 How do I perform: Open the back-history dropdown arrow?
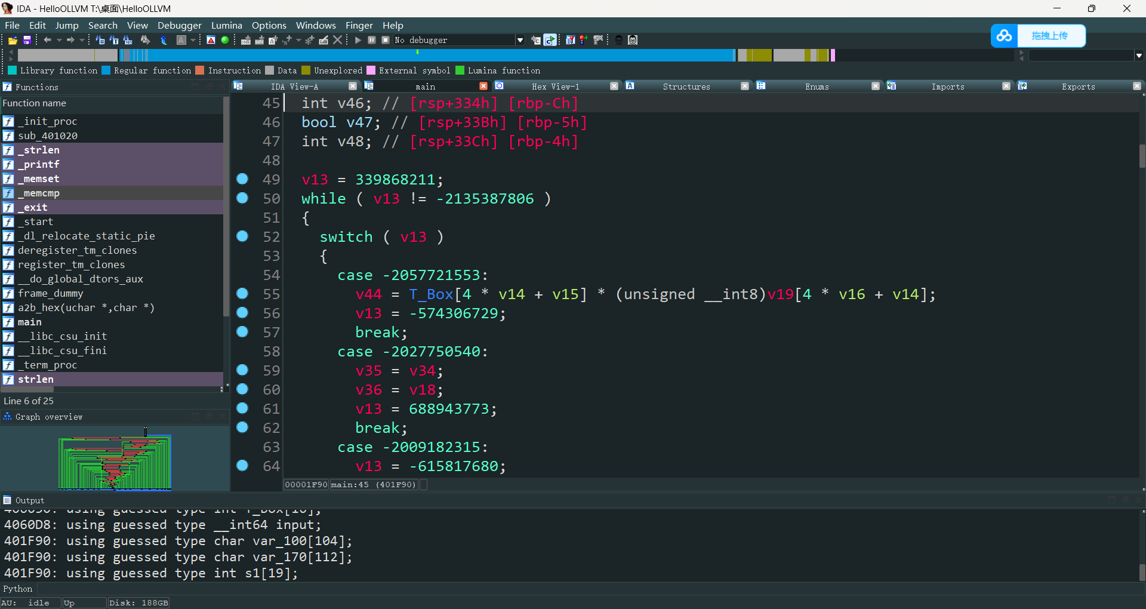(59, 40)
